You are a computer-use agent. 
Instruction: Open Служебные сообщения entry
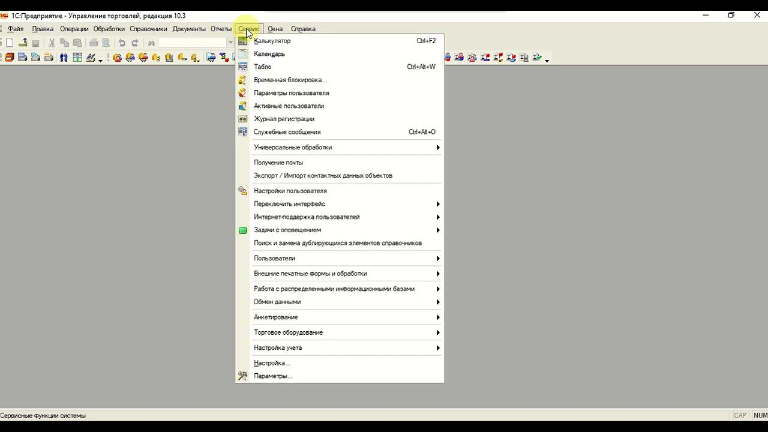[x=340, y=132]
